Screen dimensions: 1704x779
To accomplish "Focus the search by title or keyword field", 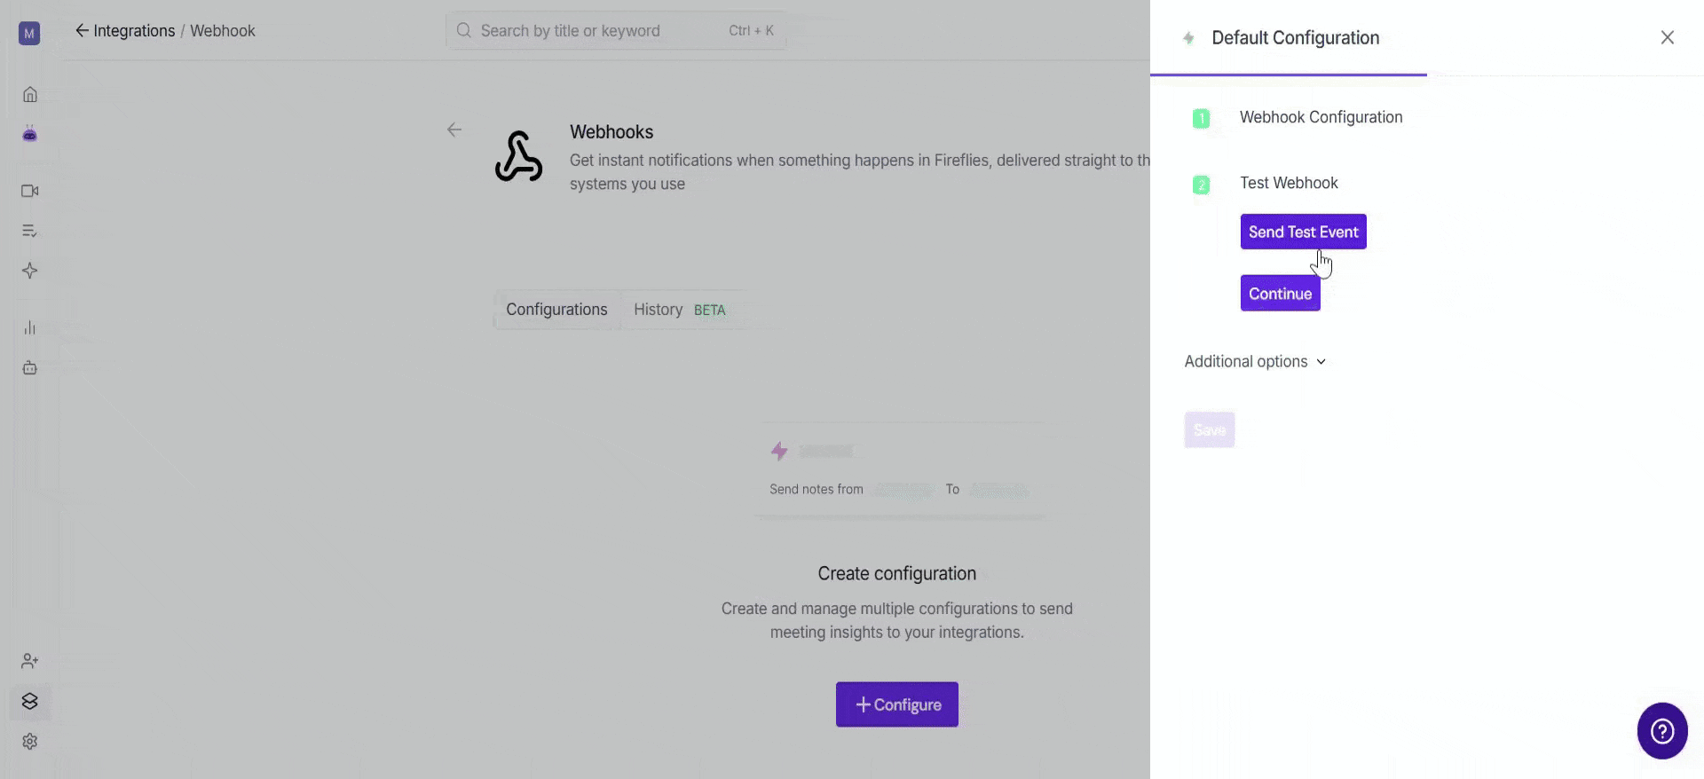I will click(616, 31).
